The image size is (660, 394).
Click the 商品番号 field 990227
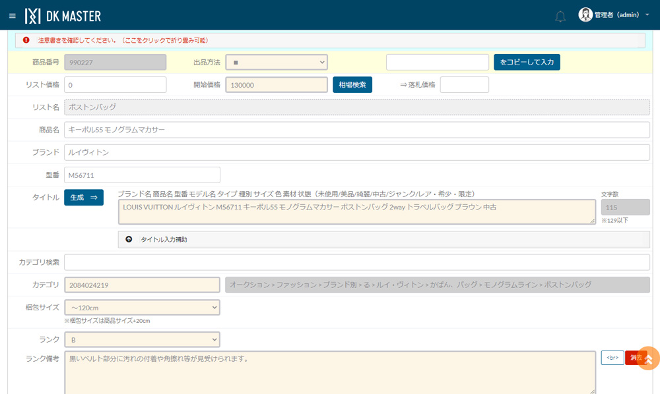click(115, 62)
